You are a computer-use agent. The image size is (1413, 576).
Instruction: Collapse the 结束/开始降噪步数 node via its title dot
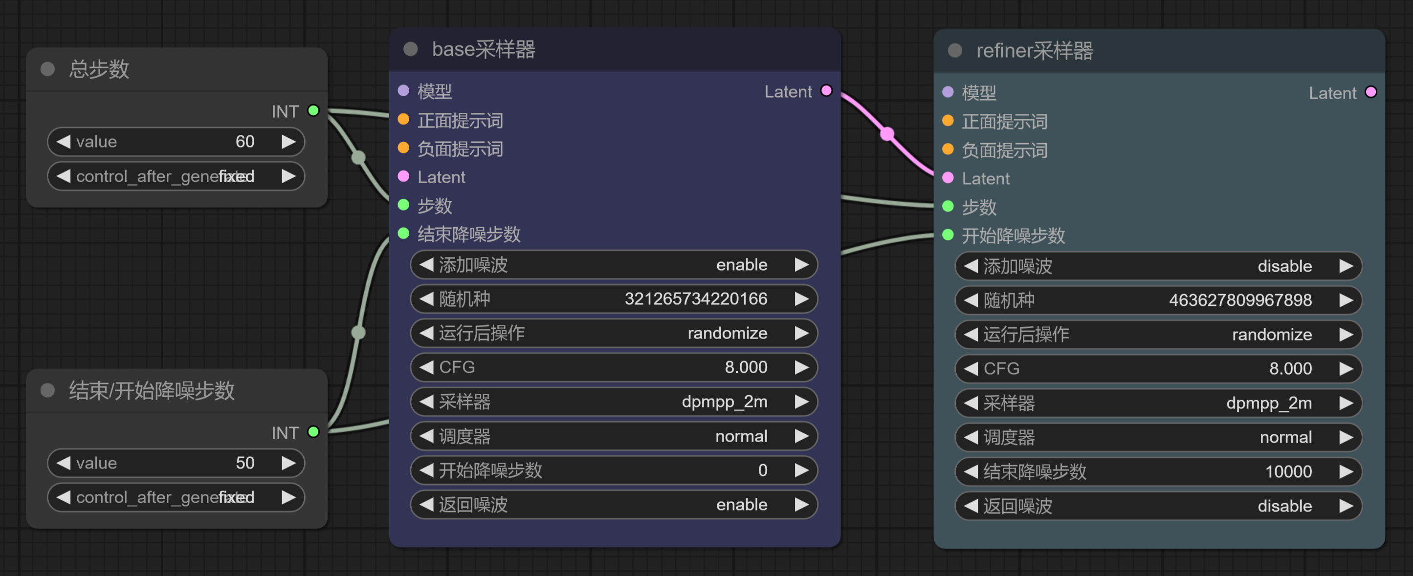[48, 390]
